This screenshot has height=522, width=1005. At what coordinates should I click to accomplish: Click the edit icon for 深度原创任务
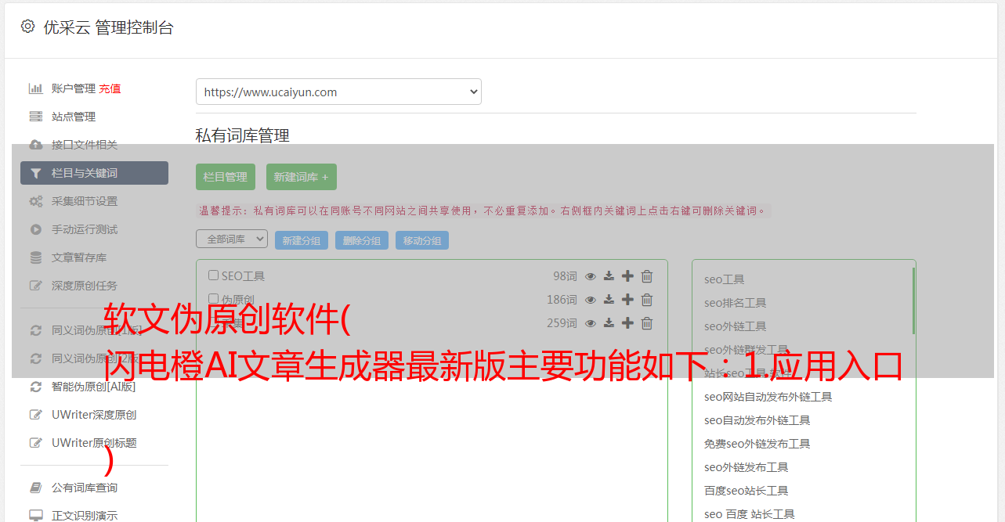tap(36, 286)
